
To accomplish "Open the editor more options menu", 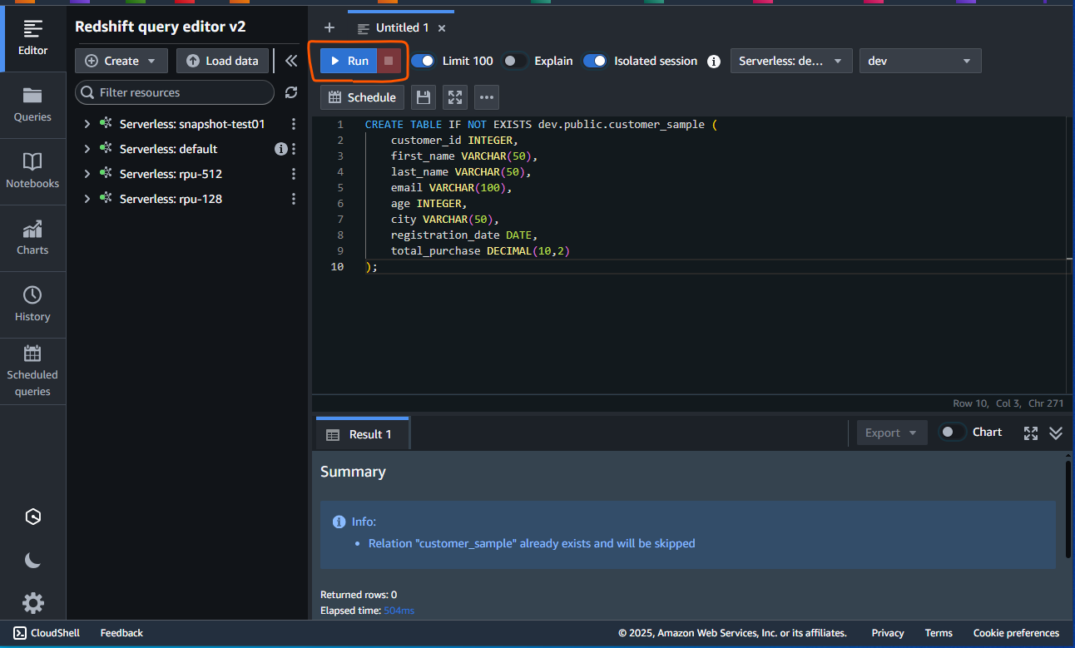I will click(487, 97).
